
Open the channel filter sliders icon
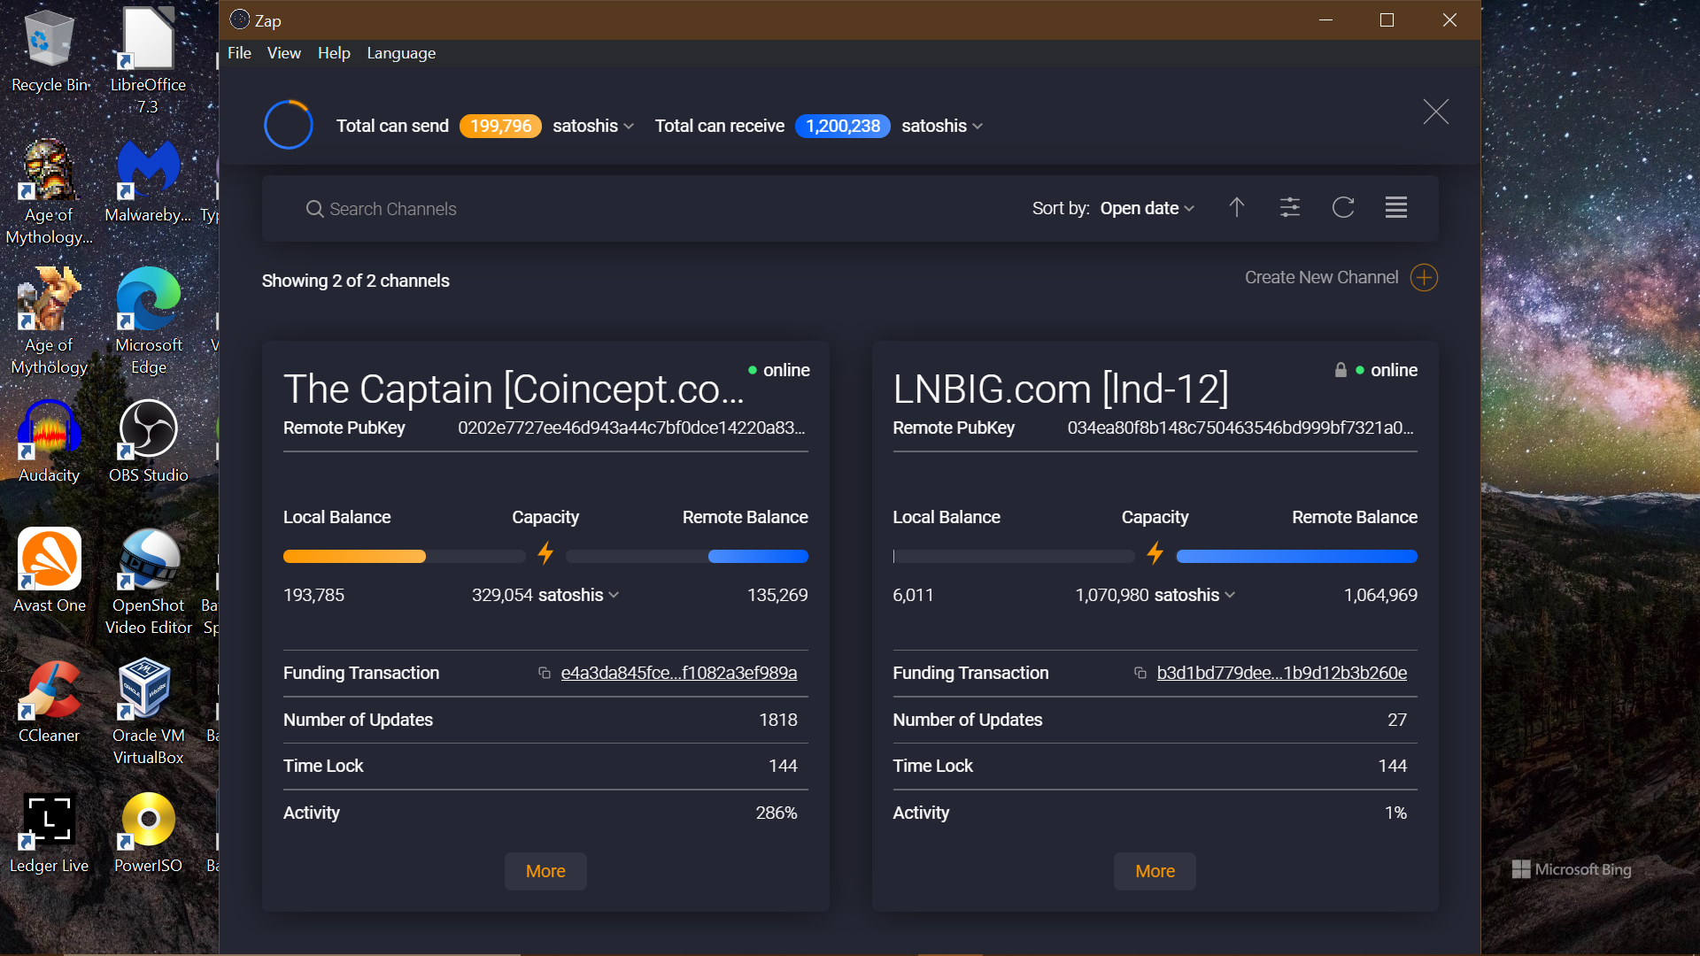pos(1290,208)
